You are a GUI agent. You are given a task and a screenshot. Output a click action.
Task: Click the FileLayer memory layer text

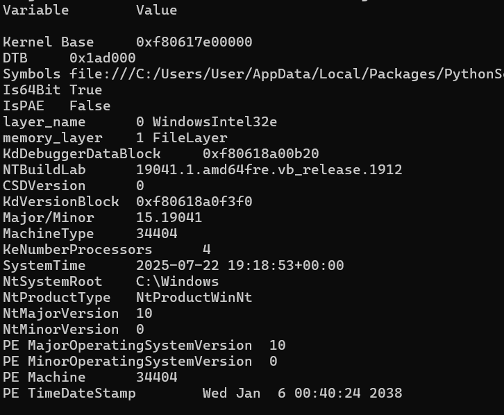pos(190,138)
